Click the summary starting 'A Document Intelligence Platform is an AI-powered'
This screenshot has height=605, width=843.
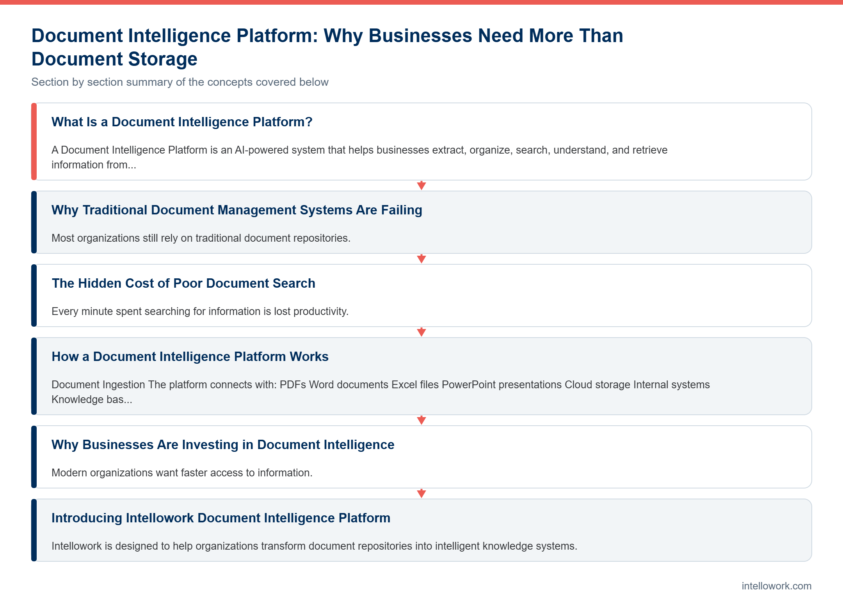359,157
